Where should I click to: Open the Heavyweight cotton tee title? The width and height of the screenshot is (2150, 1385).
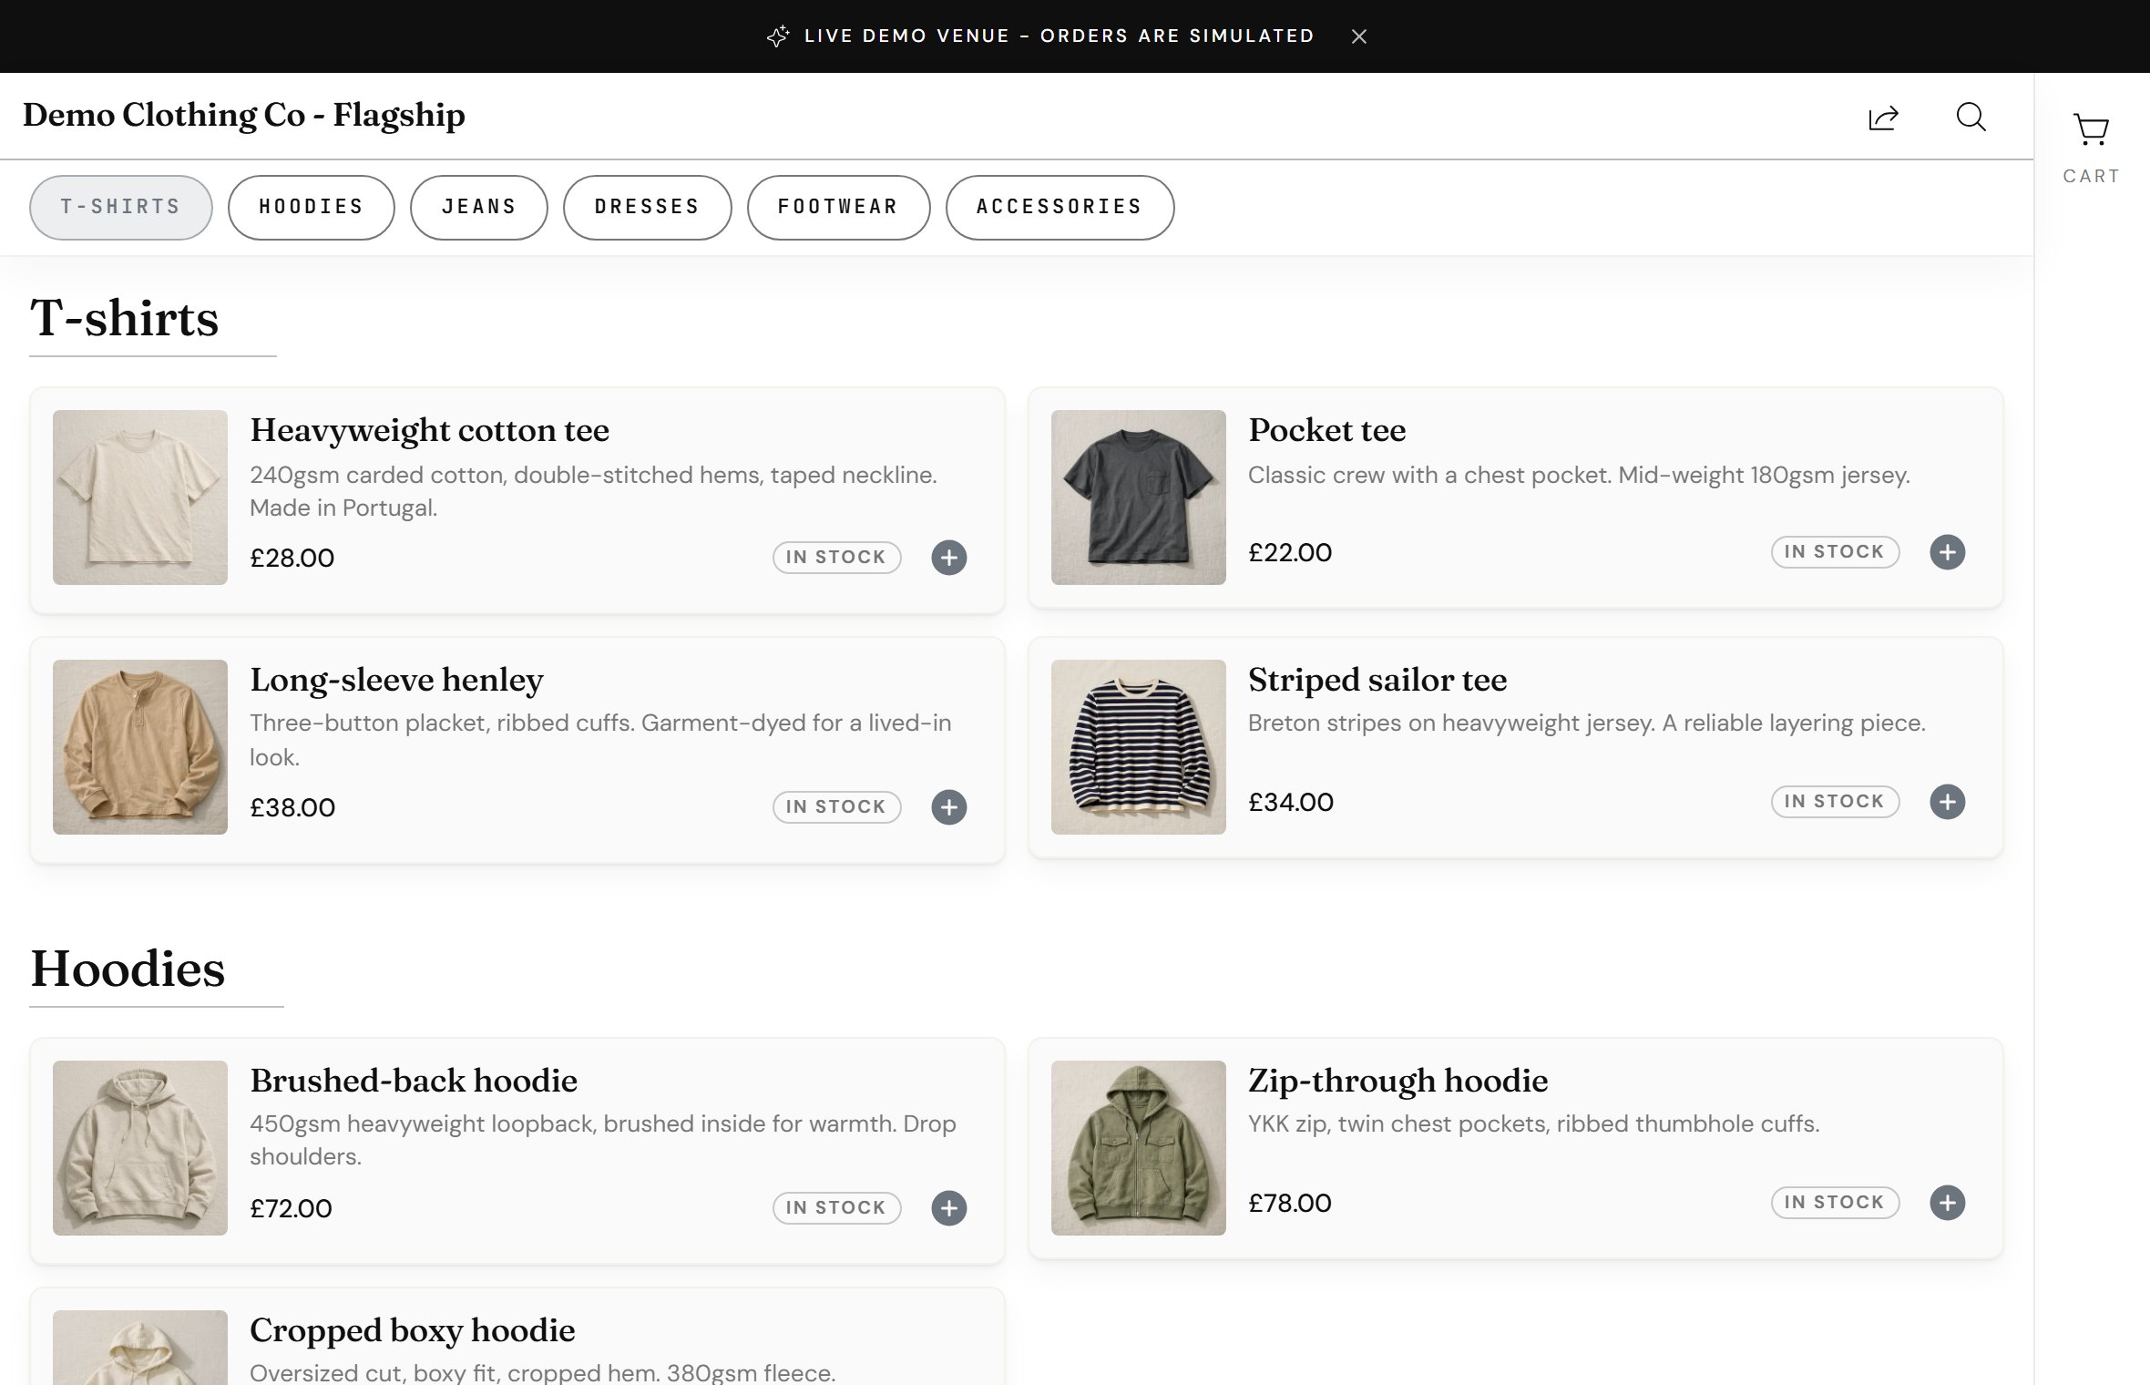[x=429, y=430]
